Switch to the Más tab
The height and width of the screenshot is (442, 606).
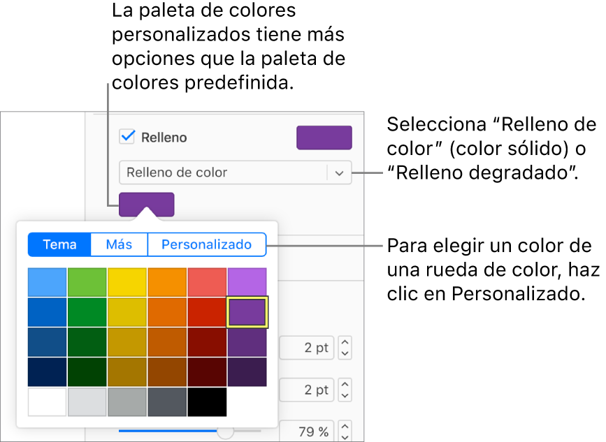(118, 244)
